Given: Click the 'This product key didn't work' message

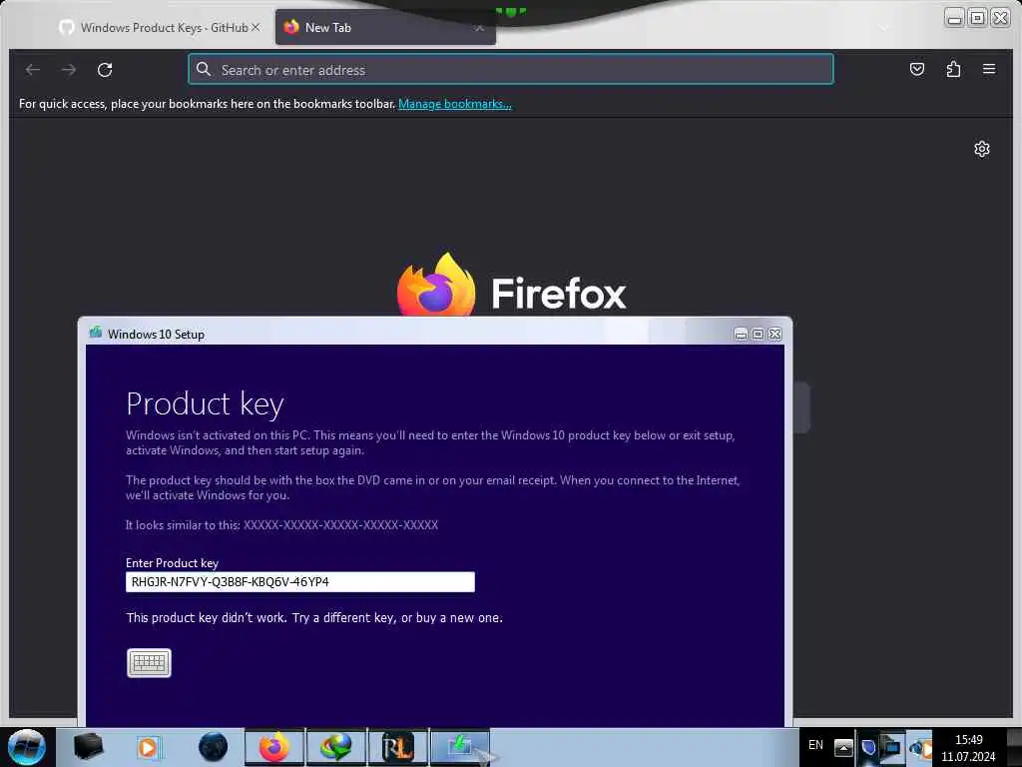Looking at the screenshot, I should pos(314,617).
